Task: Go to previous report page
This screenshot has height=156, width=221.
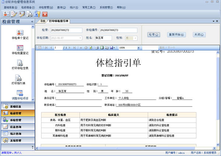Action: 51,48
